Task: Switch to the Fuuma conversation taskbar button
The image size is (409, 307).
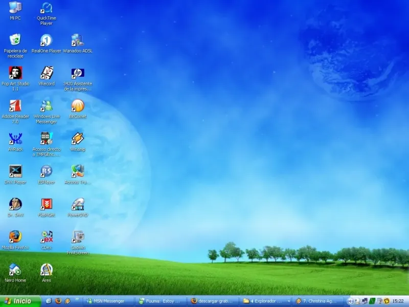Action: 161,301
